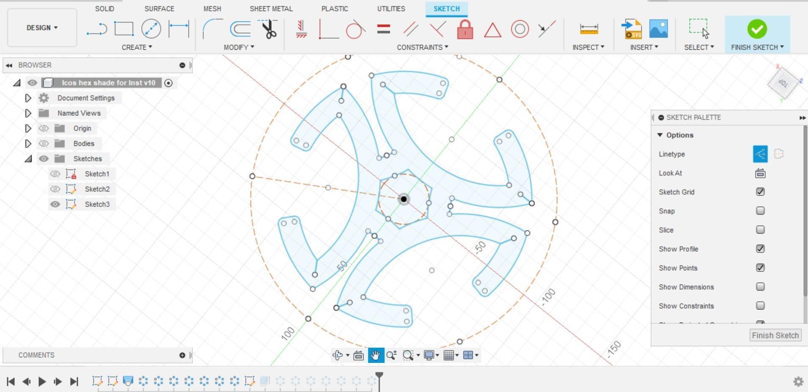The height and width of the screenshot is (392, 808).
Task: Toggle visibility of Bodies folder
Action: point(44,143)
